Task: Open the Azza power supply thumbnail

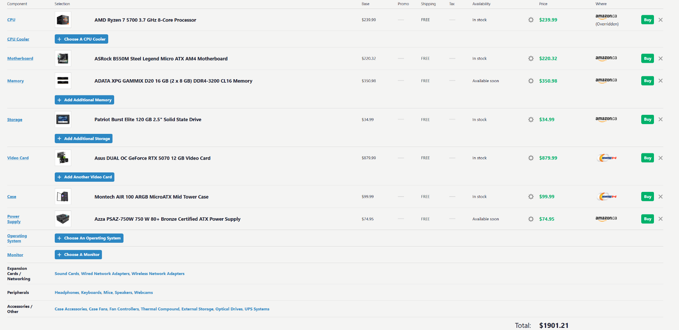Action: pos(63,219)
